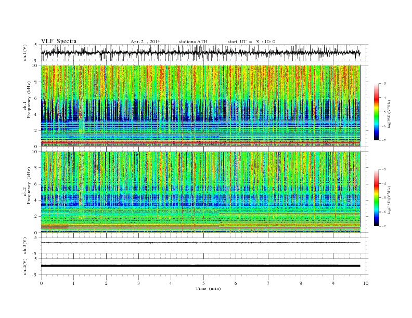Click the ch.1 spectrogram color bar
Image resolution: width=412 pixels, height=318 pixels.
point(377,112)
